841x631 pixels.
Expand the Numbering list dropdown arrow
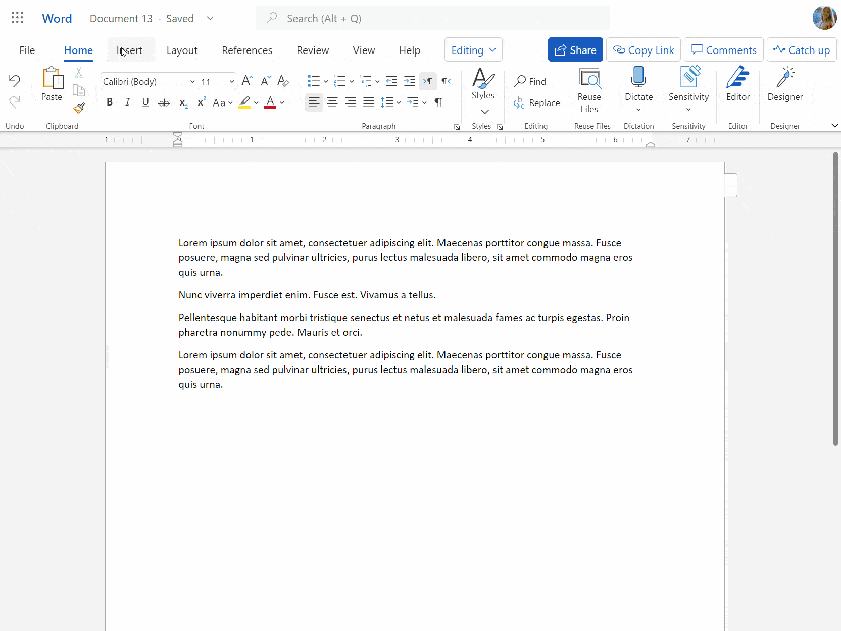(x=352, y=81)
